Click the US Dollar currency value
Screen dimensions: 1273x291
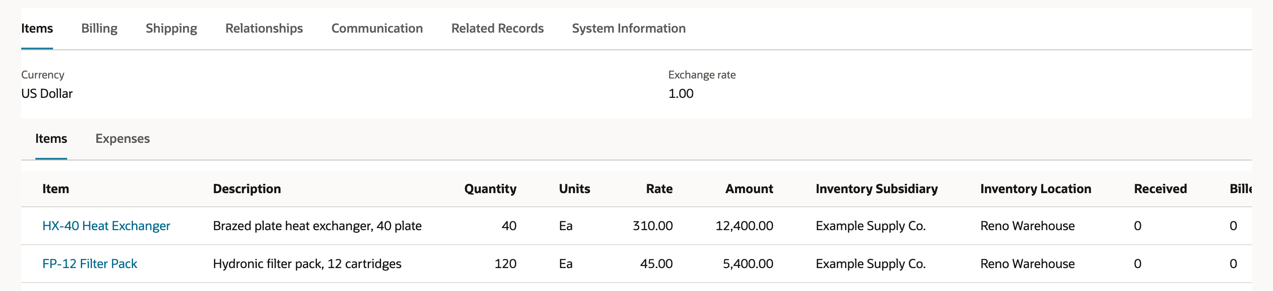click(x=47, y=94)
